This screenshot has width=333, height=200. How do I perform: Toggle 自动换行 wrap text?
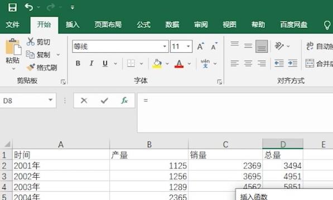click(x=319, y=46)
